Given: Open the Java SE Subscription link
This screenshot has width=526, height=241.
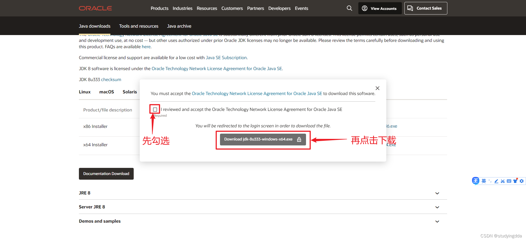Looking at the screenshot, I should click(226, 58).
